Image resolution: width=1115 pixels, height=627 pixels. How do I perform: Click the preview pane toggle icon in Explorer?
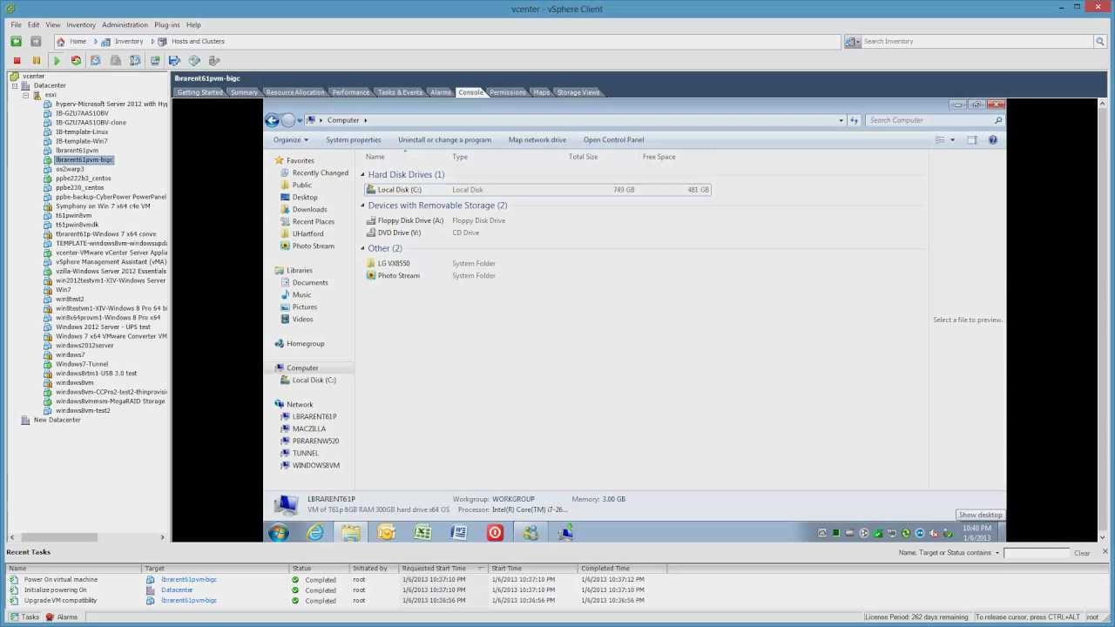[x=972, y=140]
